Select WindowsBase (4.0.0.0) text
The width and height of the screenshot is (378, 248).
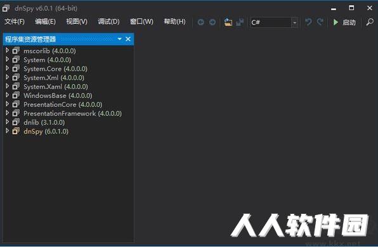click(x=58, y=96)
